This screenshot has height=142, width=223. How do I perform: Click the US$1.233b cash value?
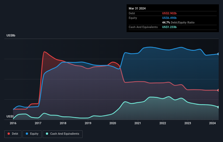169,27
